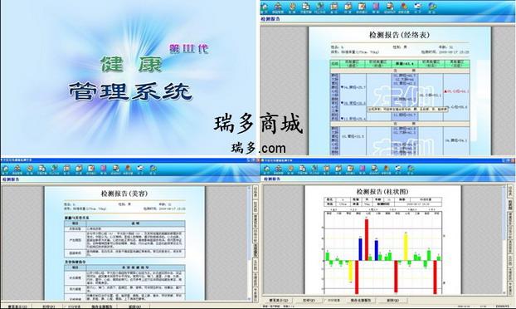Click the two-people icon in beauty report toolbar
Viewport: 516px width, 309px height.
(x=17, y=169)
